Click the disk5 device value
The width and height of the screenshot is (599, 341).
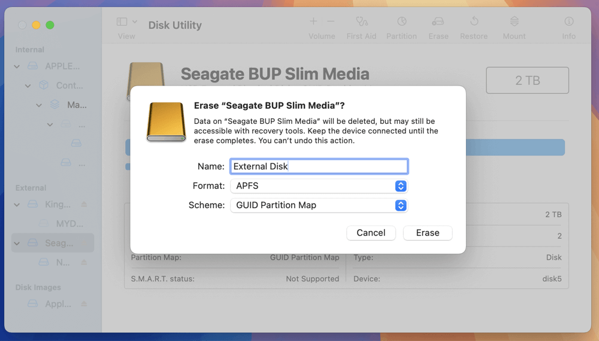[x=552, y=279]
